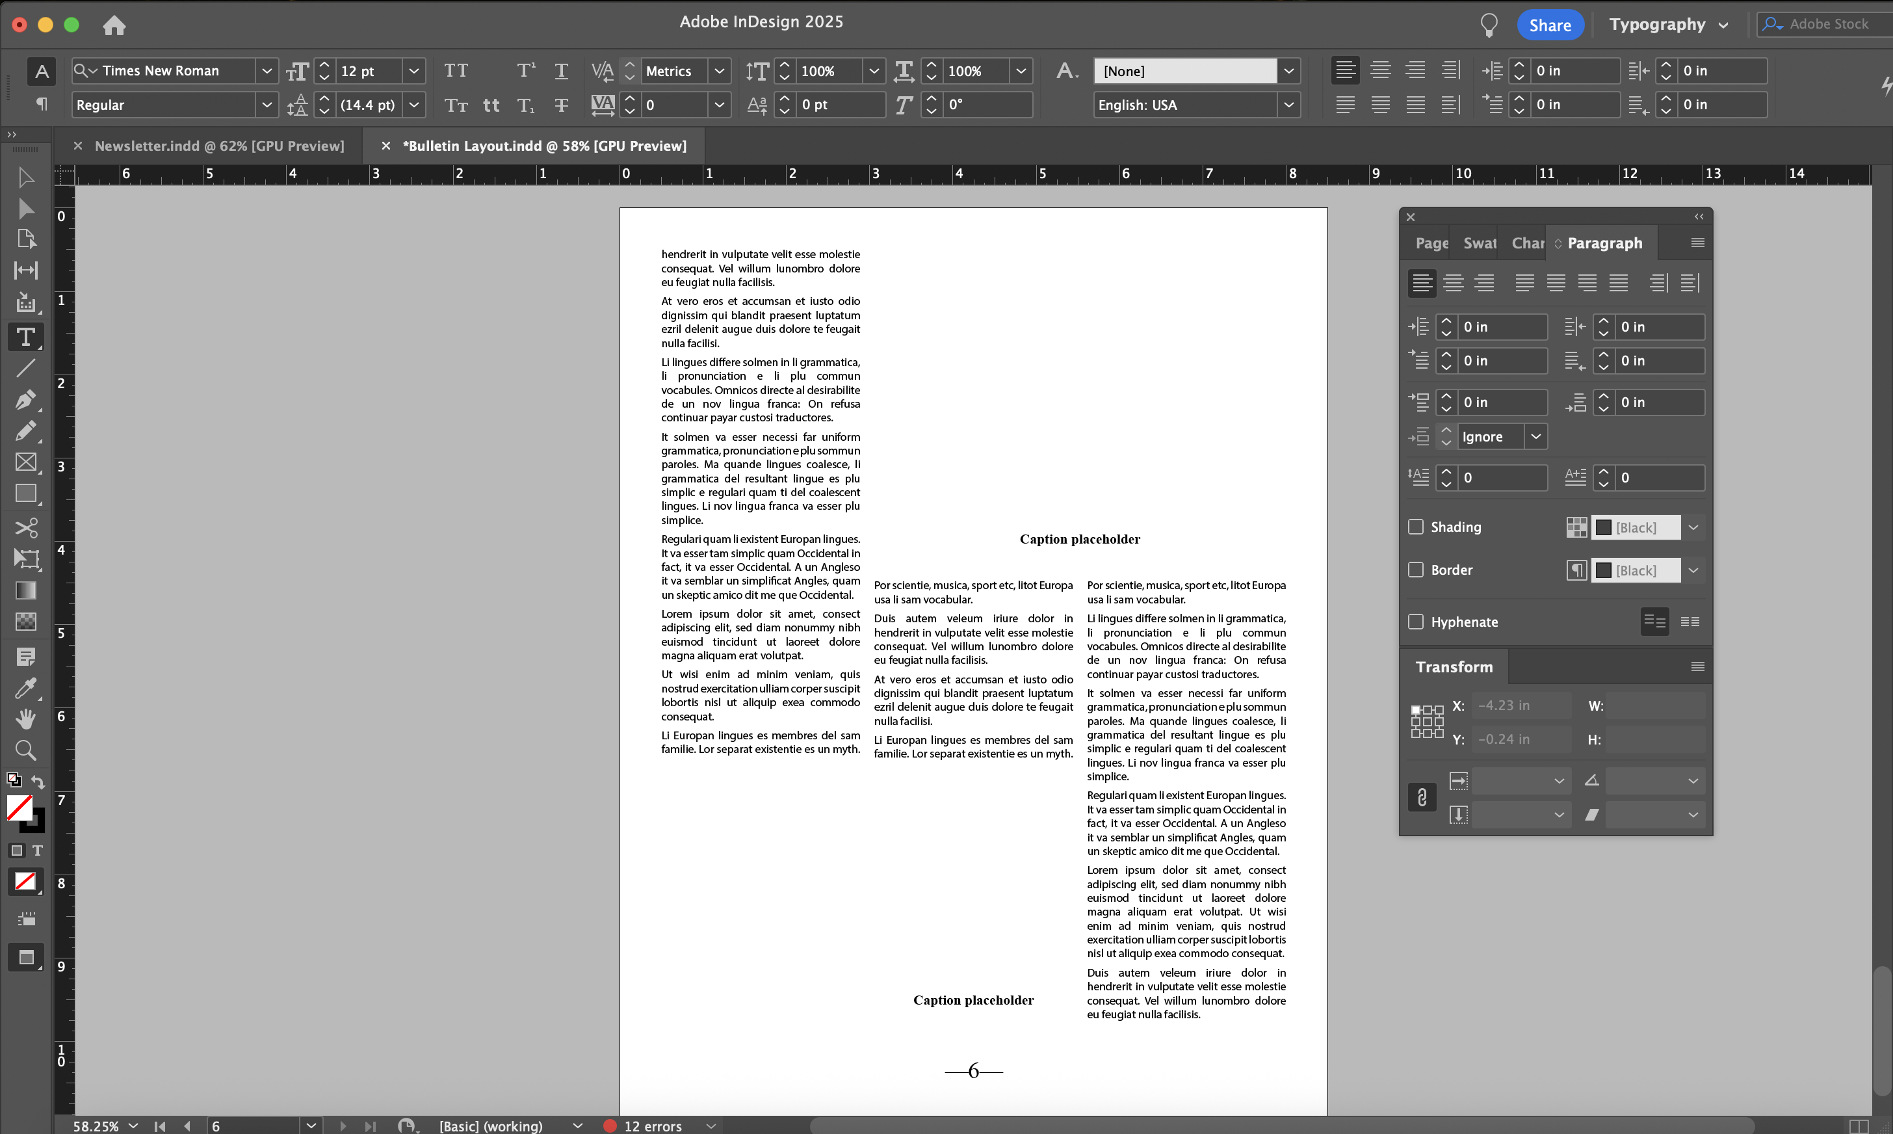This screenshot has width=1893, height=1134.
Task: Enable the Border checkbox
Action: [x=1416, y=570]
